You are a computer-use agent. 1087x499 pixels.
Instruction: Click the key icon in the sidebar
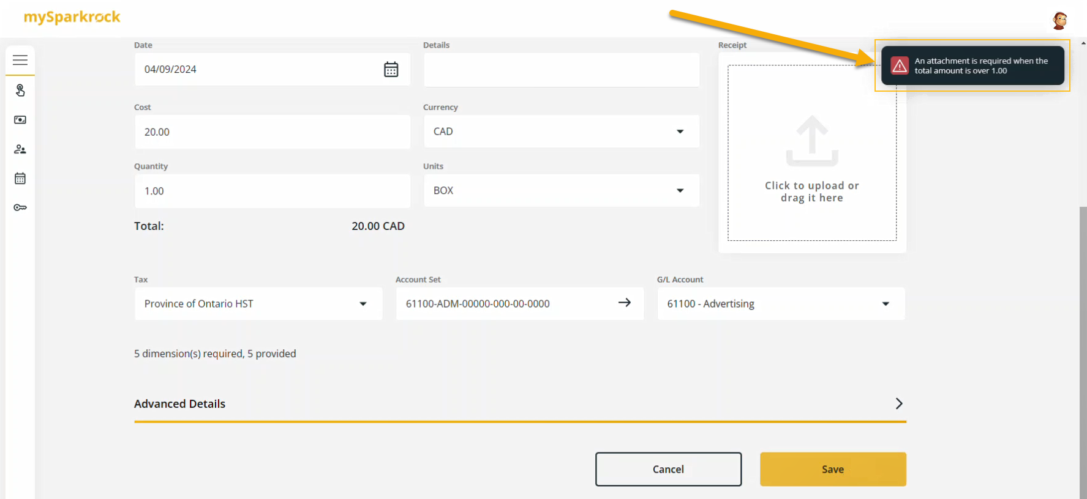pos(20,208)
